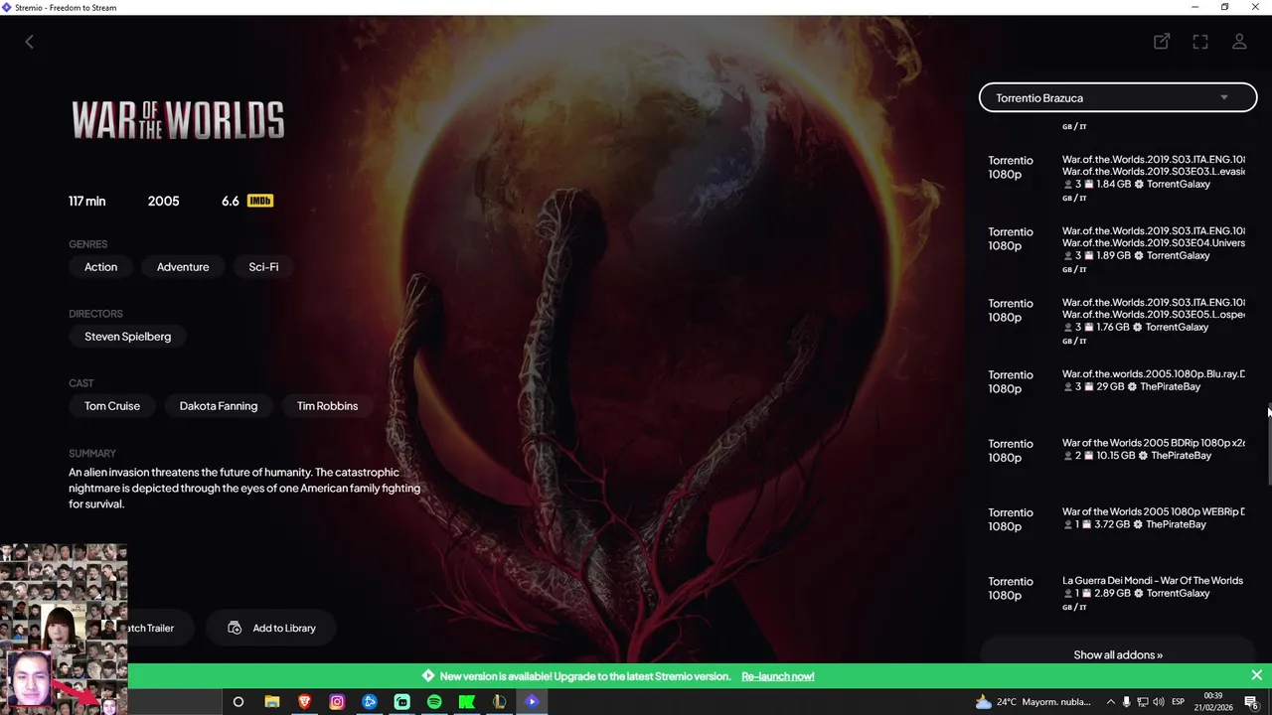Open cast member Tim Robbins
This screenshot has height=715, width=1272.
[327, 406]
